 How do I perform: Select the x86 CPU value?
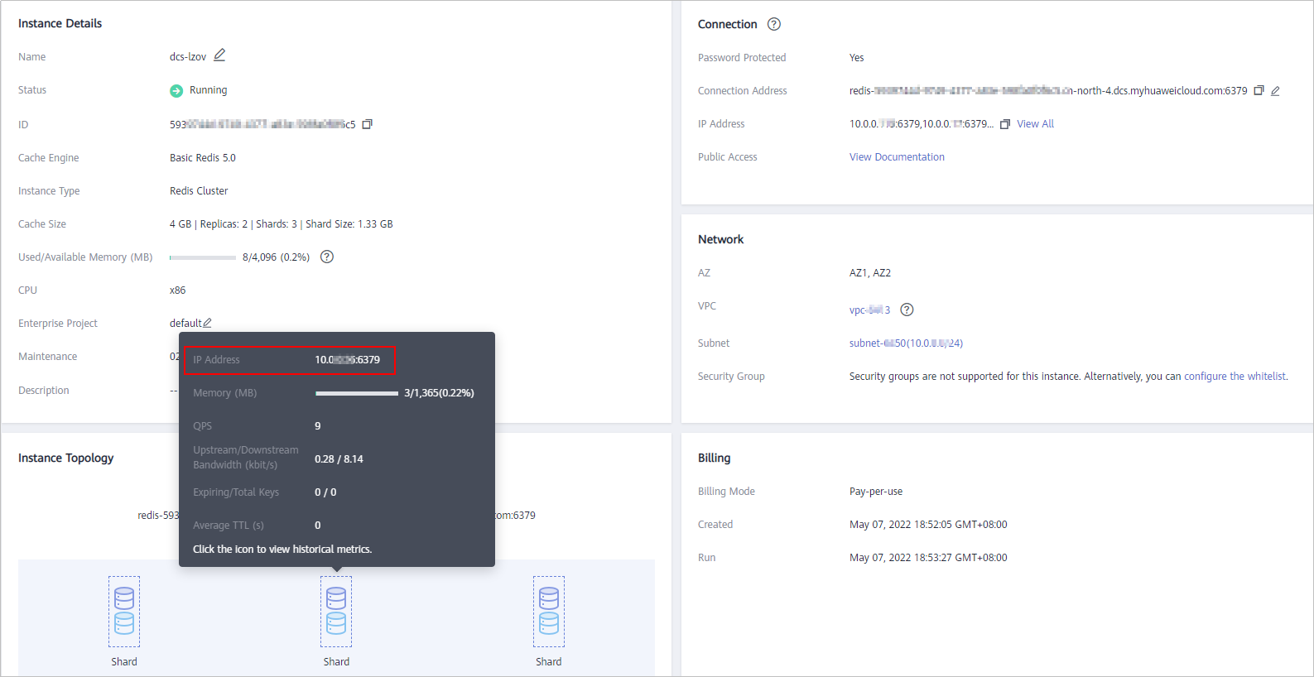click(x=177, y=290)
